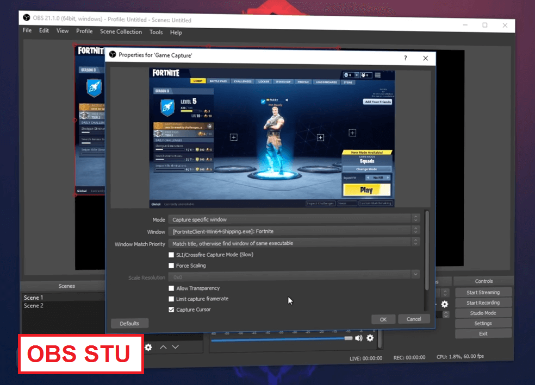Click Start Streaming
This screenshot has width=535, height=385.
(483, 292)
